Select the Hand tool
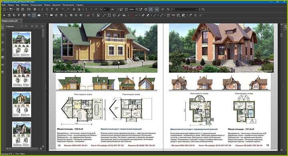The height and width of the screenshot is (156, 288). 29,15
